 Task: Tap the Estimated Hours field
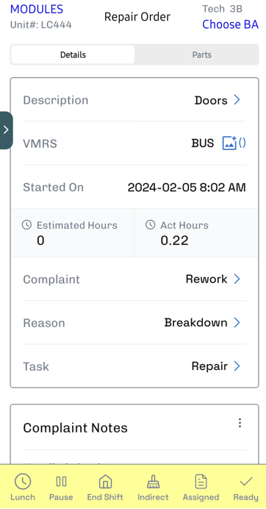73,232
